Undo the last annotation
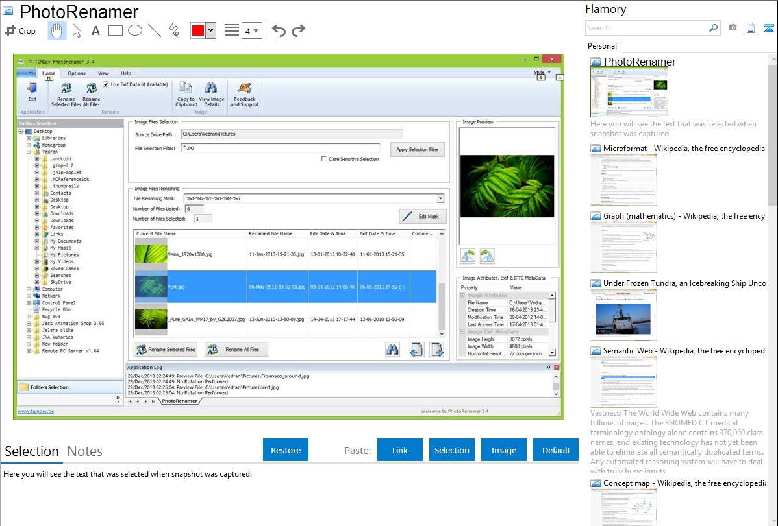Viewport: 778px width, 526px height. 279,30
